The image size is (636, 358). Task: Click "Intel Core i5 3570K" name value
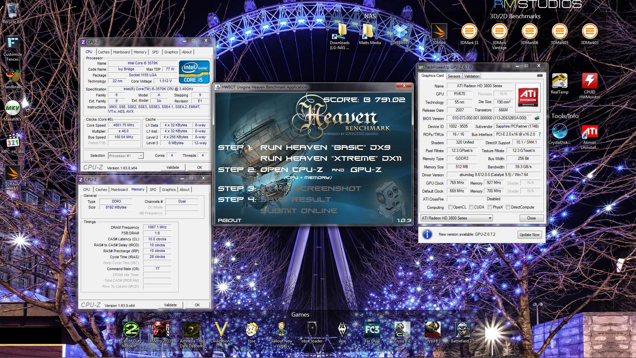tap(143, 63)
